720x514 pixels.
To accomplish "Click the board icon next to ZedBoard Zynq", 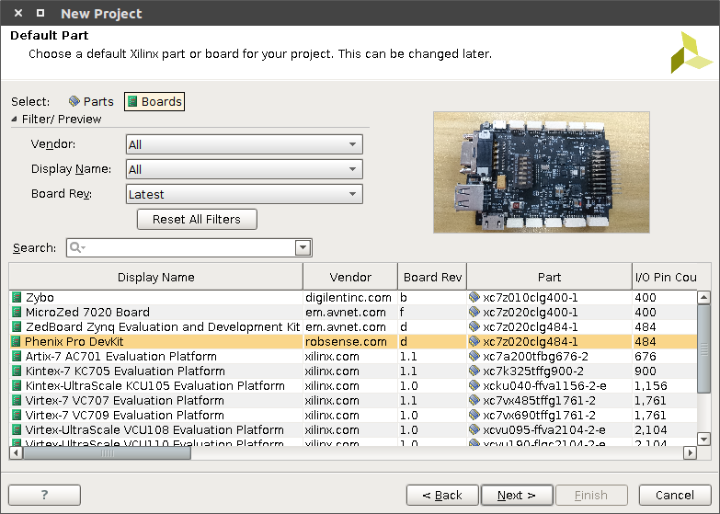I will [x=17, y=327].
